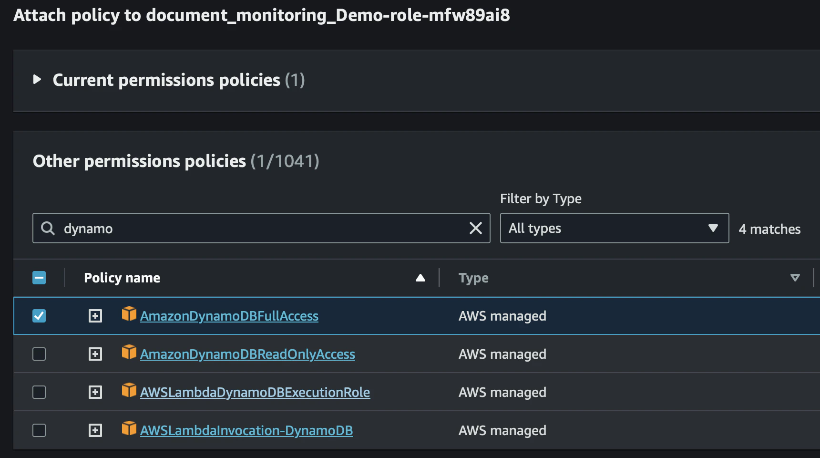Click the AmazonDynamoDBFullAccess orange box icon
820x458 pixels.
pyautogui.click(x=129, y=314)
